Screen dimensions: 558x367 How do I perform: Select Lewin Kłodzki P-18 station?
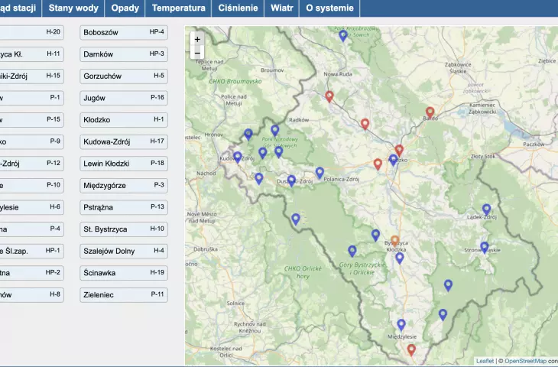(124, 164)
